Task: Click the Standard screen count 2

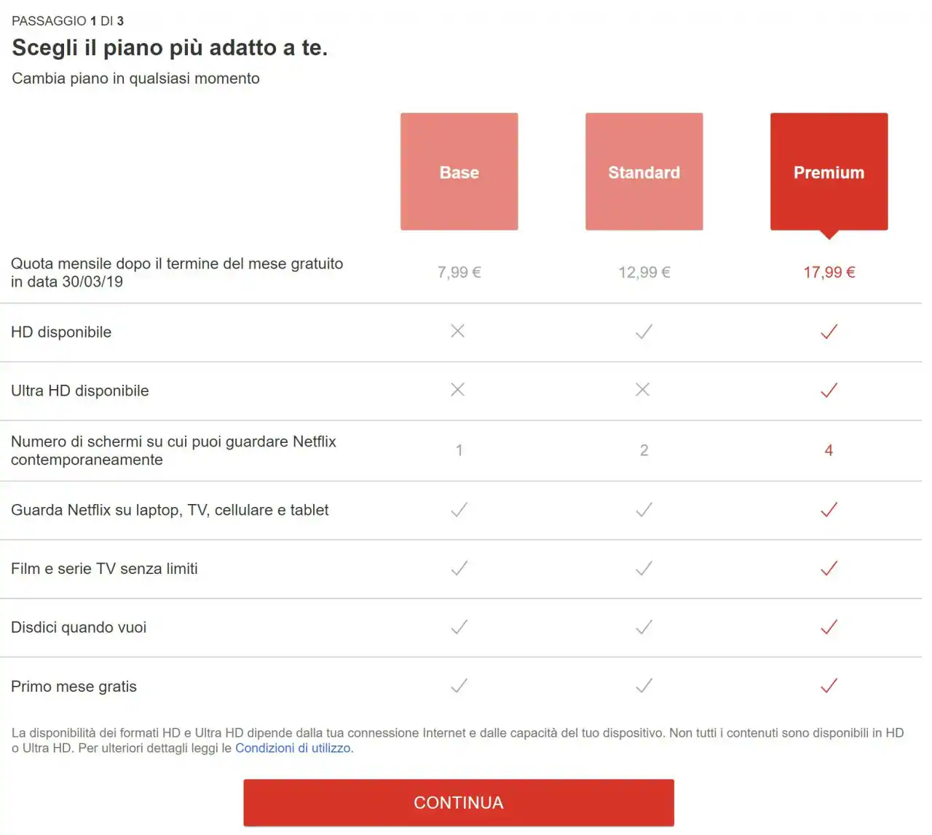Action: click(644, 450)
